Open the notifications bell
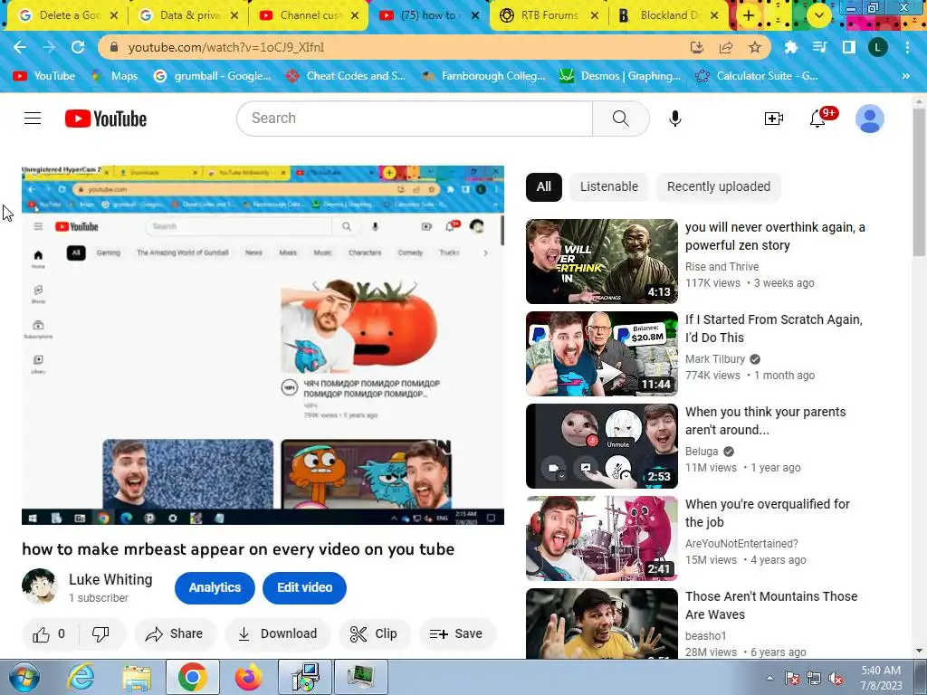The image size is (927, 695). point(817,119)
